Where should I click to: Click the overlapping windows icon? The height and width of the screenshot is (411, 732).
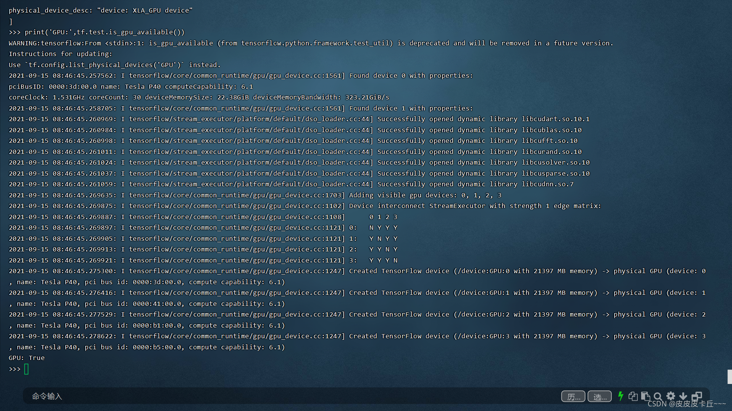(x=697, y=396)
